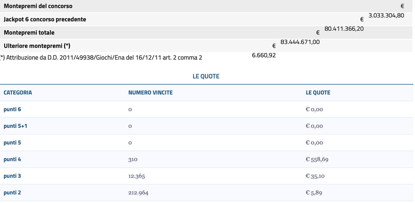Select the Jackpot 6 concorso precedente label

coord(45,19)
